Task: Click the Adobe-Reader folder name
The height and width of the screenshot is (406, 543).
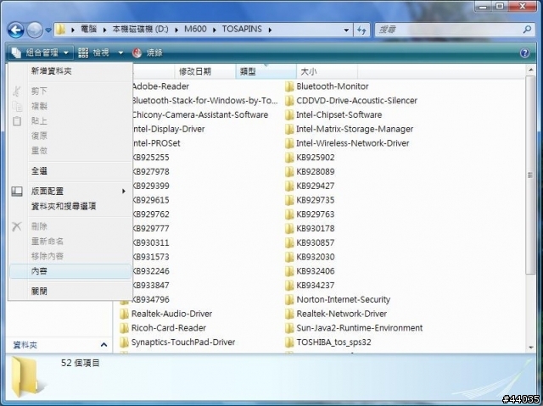Action: tap(160, 86)
